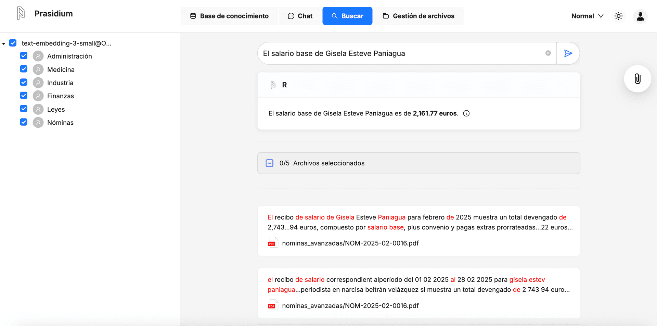Image resolution: width=657 pixels, height=326 pixels.
Task: Click the send arrow icon in search bar
Action: [x=568, y=53]
